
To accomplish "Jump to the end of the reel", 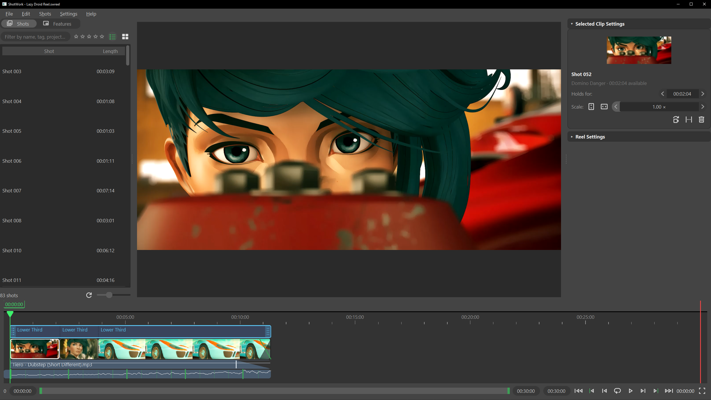I will [669, 391].
